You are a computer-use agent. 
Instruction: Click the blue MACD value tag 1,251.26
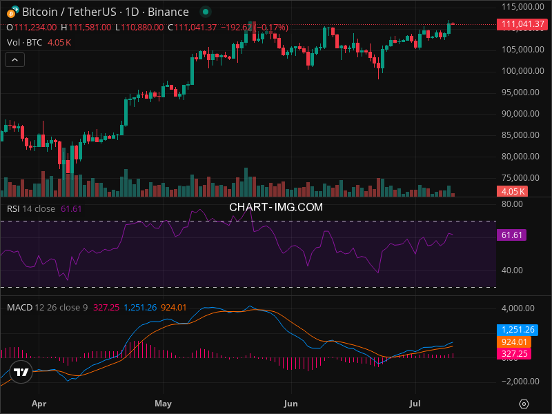[517, 330]
